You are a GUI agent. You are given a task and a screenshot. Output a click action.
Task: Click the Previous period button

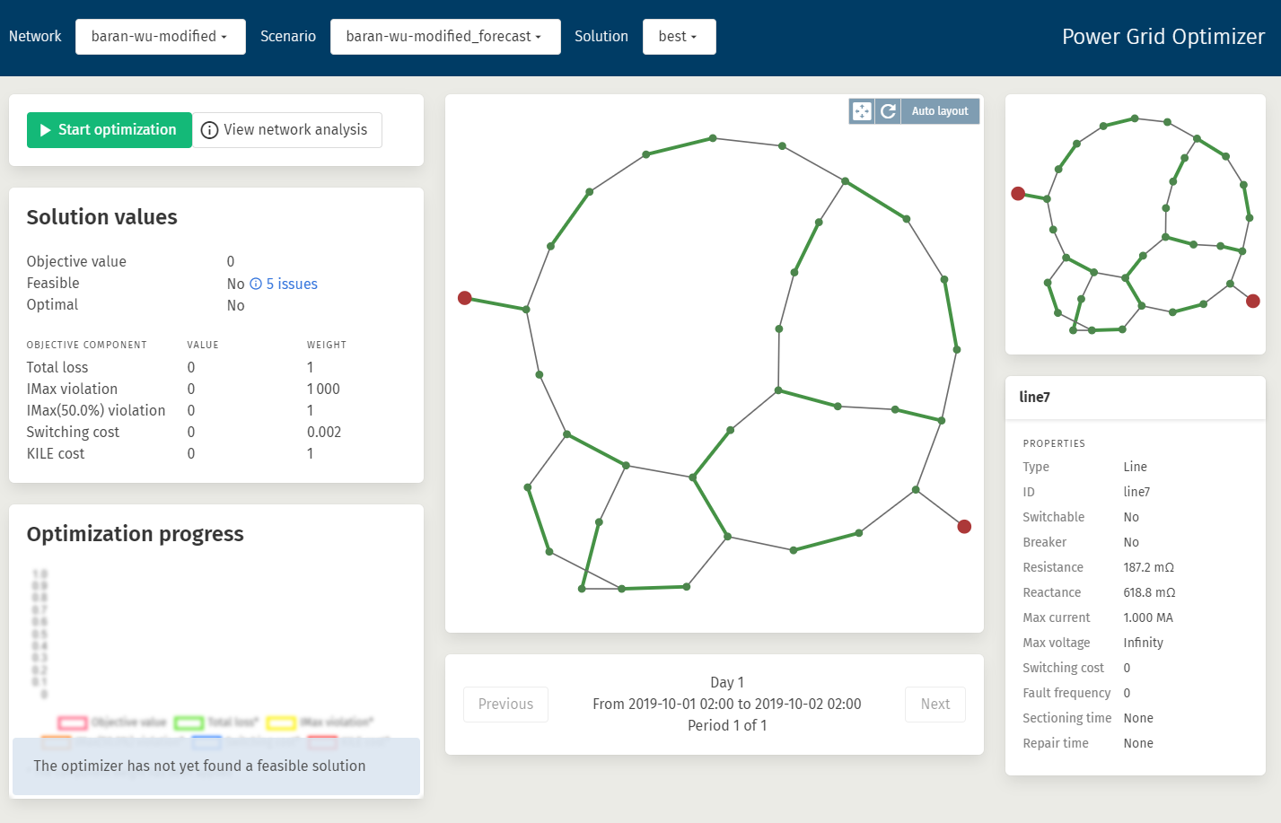click(x=505, y=704)
